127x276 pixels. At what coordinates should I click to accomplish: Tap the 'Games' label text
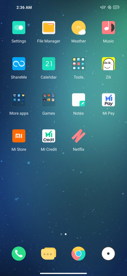click(49, 113)
